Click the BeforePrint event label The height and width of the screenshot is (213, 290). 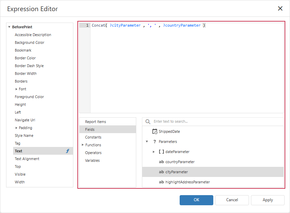[22, 27]
